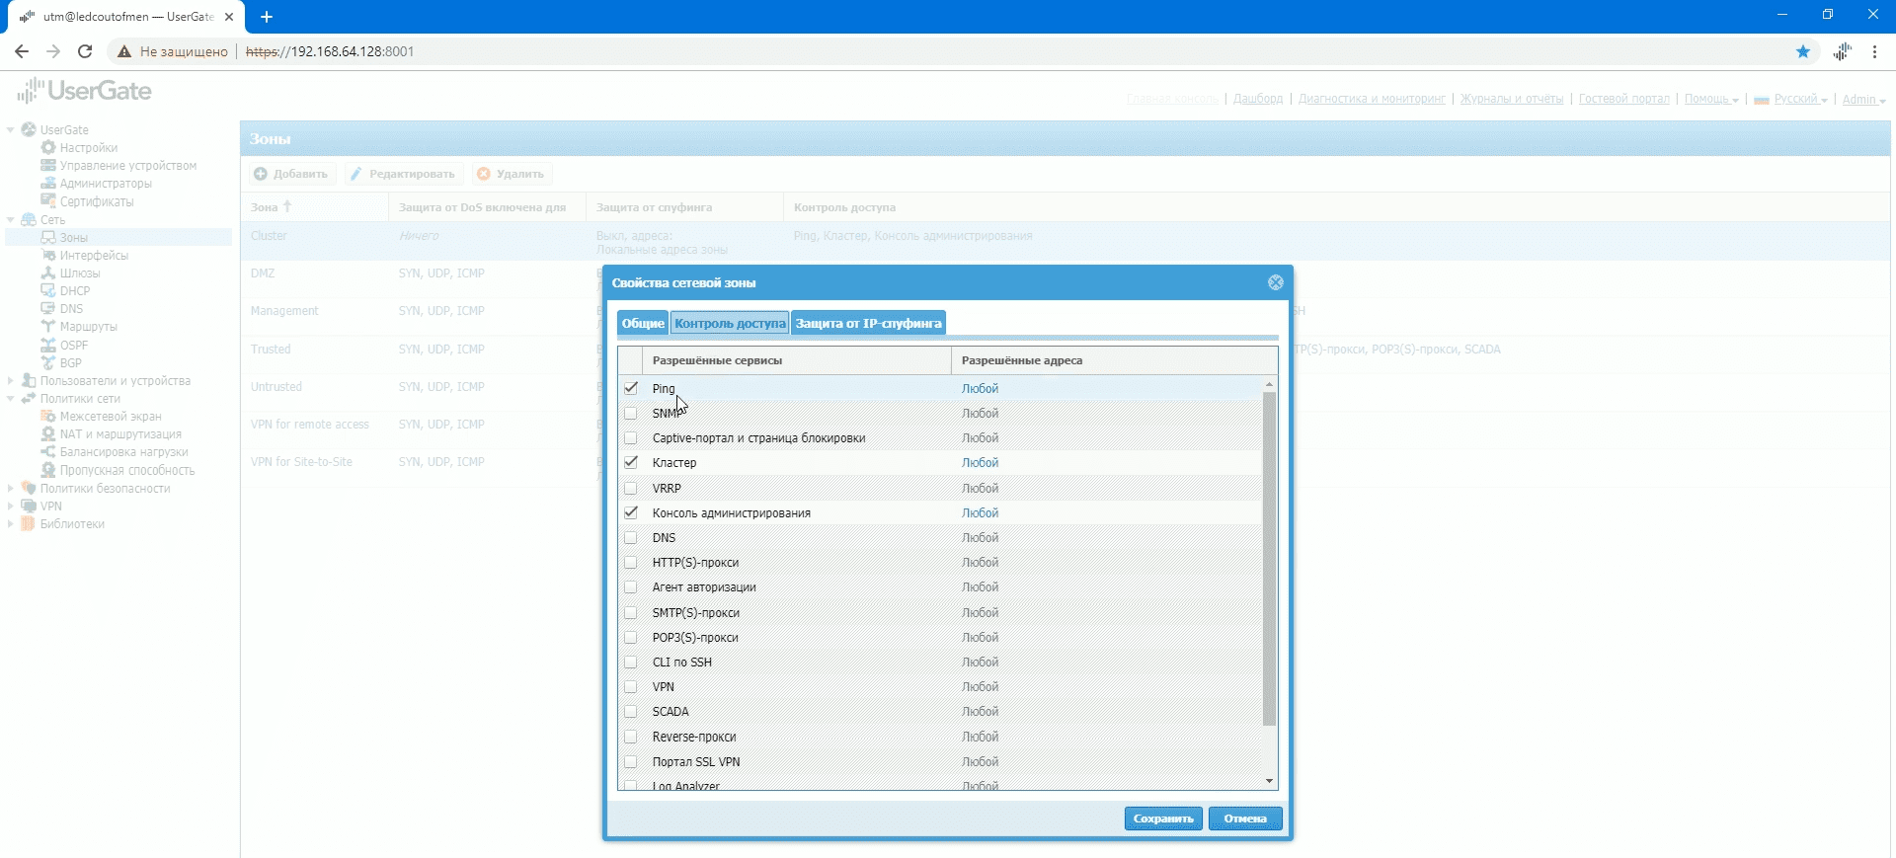Click the Межсетевой экран firewall icon
The height and width of the screenshot is (858, 1896).
pos(47,417)
